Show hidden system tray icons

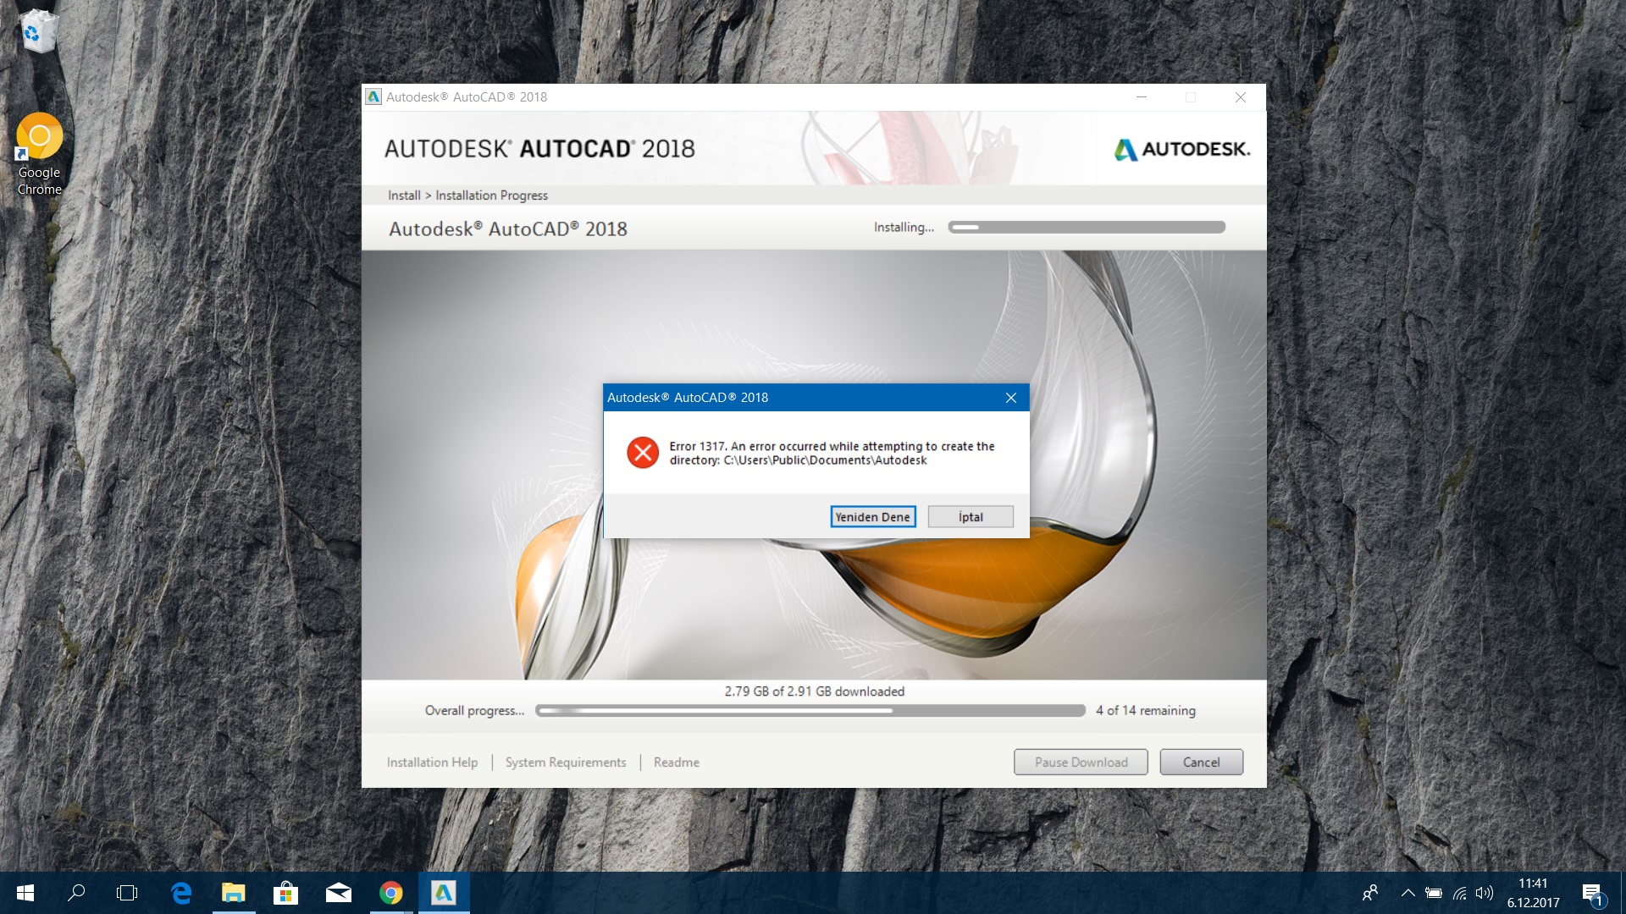point(1408,893)
